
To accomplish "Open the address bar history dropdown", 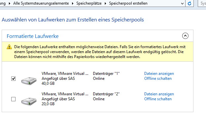I will pyautogui.click(x=182, y=3).
